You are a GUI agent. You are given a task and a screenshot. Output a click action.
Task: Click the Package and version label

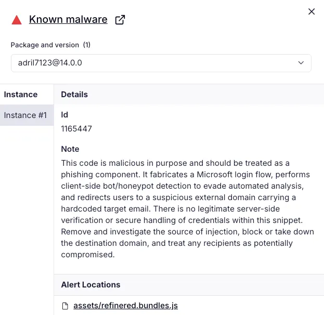pos(45,45)
